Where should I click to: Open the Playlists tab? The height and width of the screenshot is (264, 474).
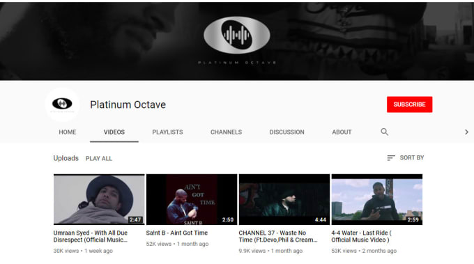[167, 132]
